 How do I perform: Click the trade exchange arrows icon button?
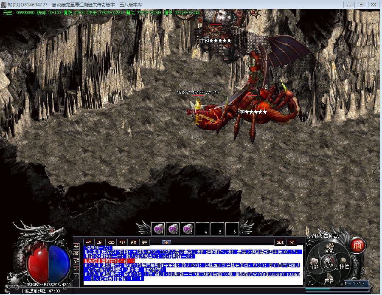point(100,242)
